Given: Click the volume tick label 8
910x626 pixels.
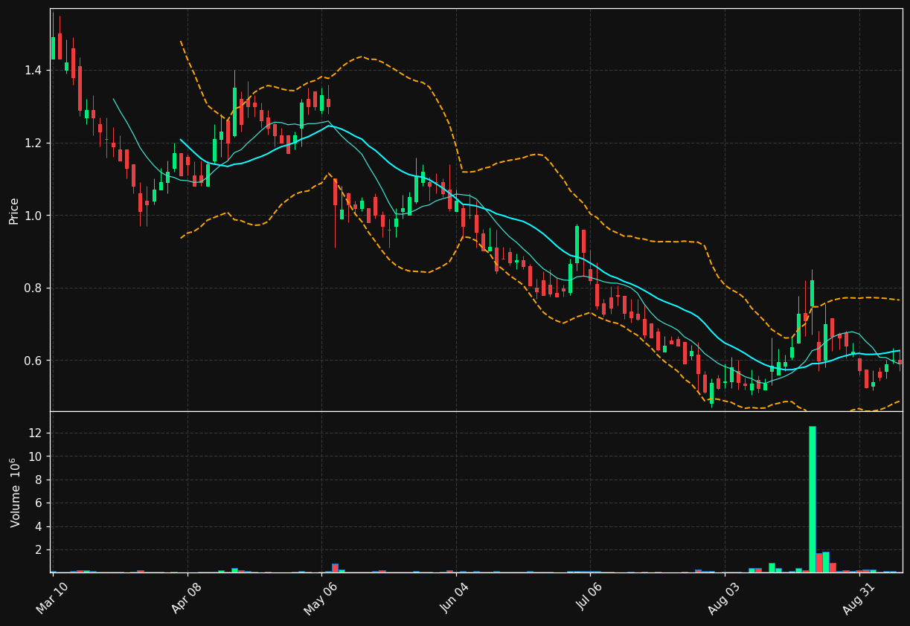Looking at the screenshot, I should [39, 480].
